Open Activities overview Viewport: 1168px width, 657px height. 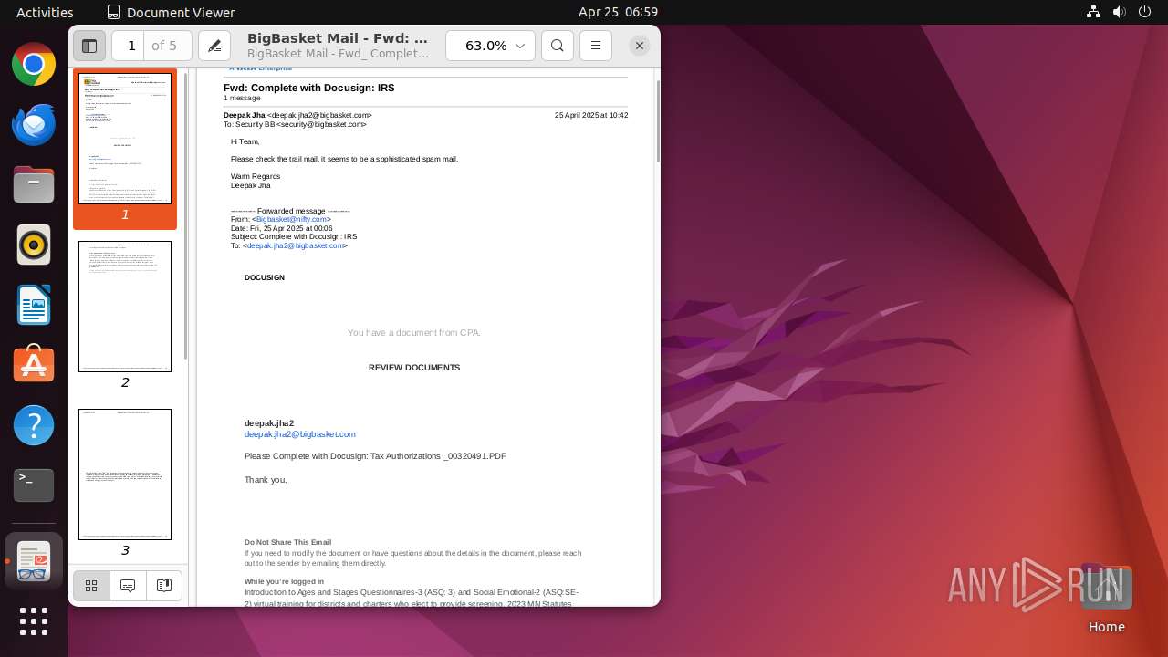point(45,12)
